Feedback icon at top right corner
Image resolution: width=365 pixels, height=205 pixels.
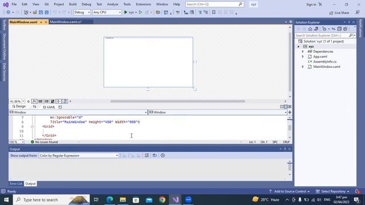click(x=358, y=13)
